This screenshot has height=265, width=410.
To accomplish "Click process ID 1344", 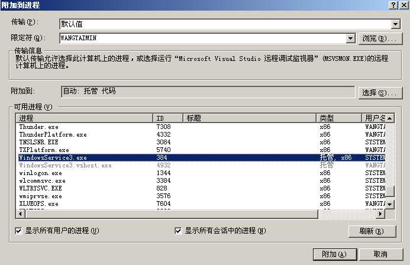I will pyautogui.click(x=163, y=173).
